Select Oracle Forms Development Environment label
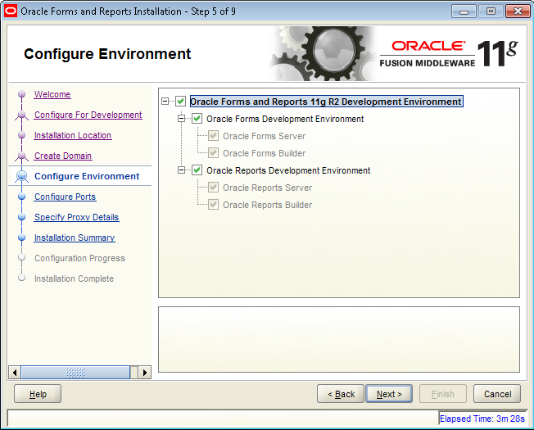Viewport: 534px width, 430px height. pos(285,119)
